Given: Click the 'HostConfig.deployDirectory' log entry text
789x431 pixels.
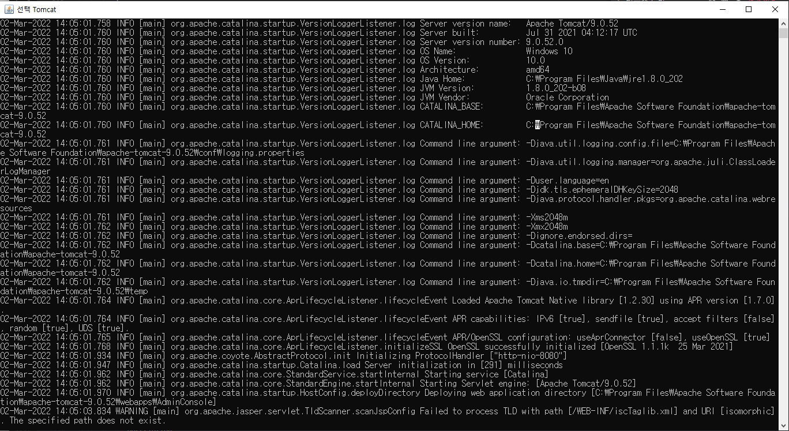Looking at the screenshot, I should point(360,393).
